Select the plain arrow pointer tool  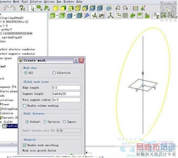pos(32,8)
